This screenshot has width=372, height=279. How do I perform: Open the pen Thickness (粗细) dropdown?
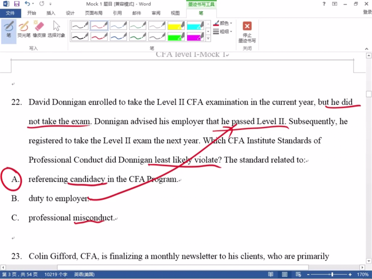click(223, 32)
